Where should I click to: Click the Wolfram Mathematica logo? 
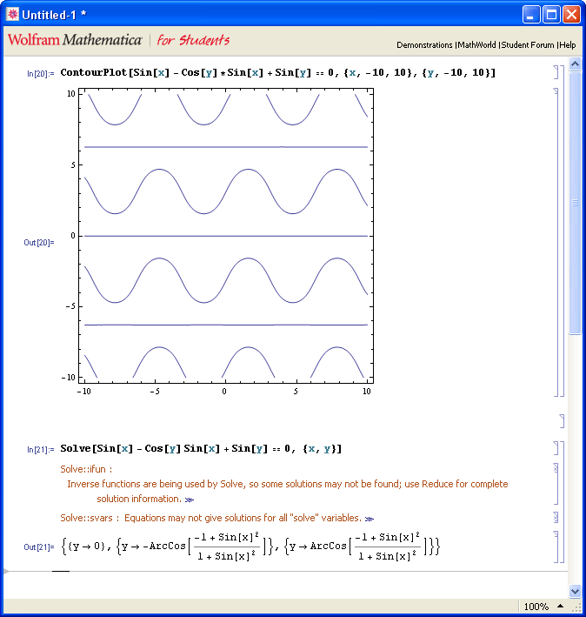tap(75, 40)
